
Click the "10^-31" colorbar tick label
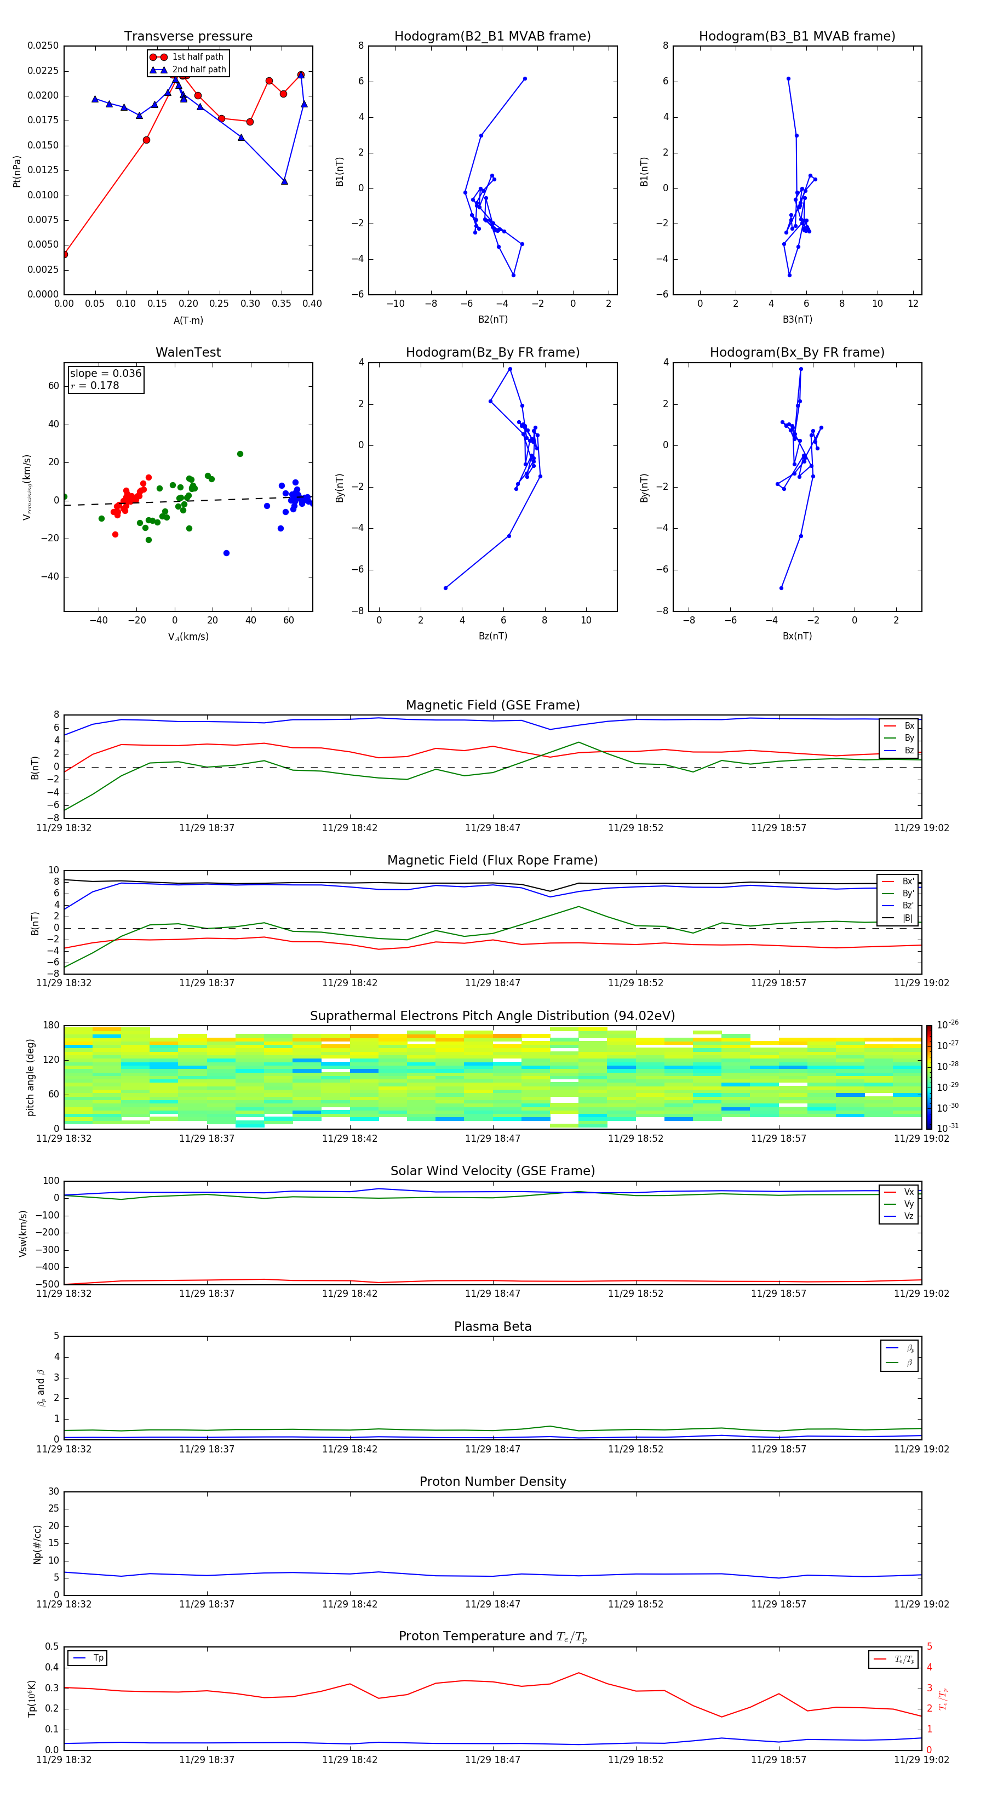click(x=948, y=1128)
